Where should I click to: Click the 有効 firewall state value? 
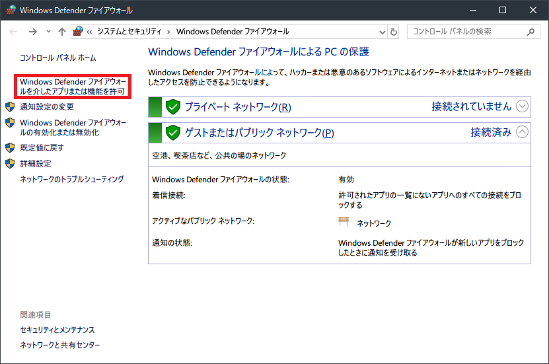point(346,180)
